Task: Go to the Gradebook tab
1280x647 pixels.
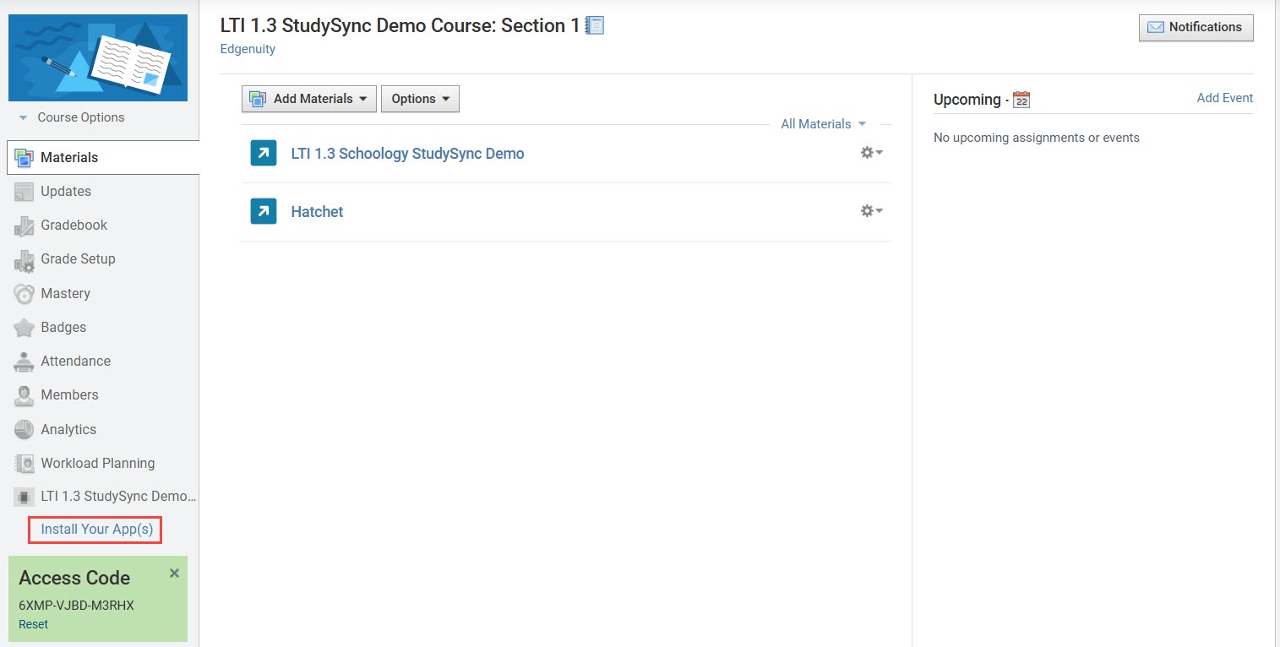Action: pos(74,226)
